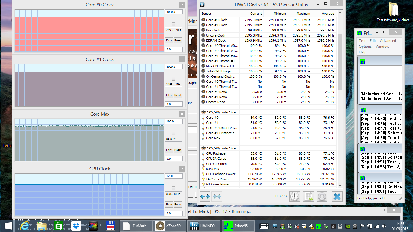The height and width of the screenshot is (232, 413).
Task: Open the Window menu in Prime95
Action: 382,47
